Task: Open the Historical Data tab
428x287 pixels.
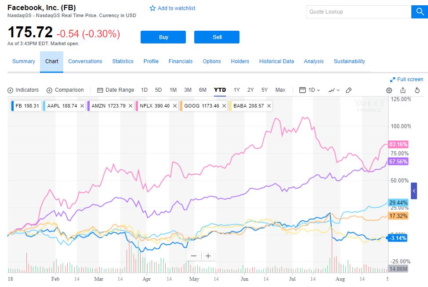Action: (276, 61)
